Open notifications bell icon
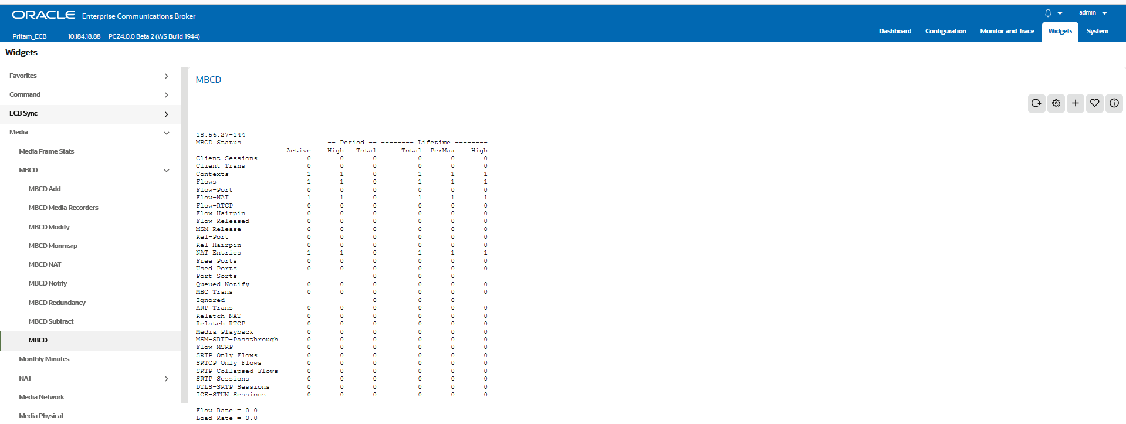Viewport: 1126px width, 424px height. [x=1048, y=13]
